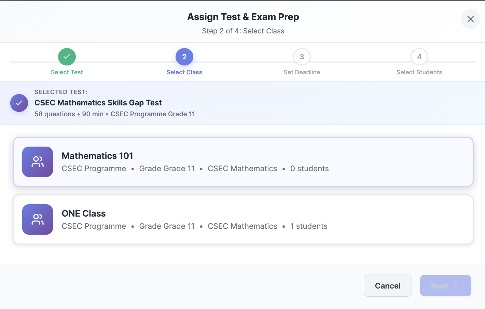Close the Assign Test dialog
The width and height of the screenshot is (485, 309).
click(x=470, y=19)
